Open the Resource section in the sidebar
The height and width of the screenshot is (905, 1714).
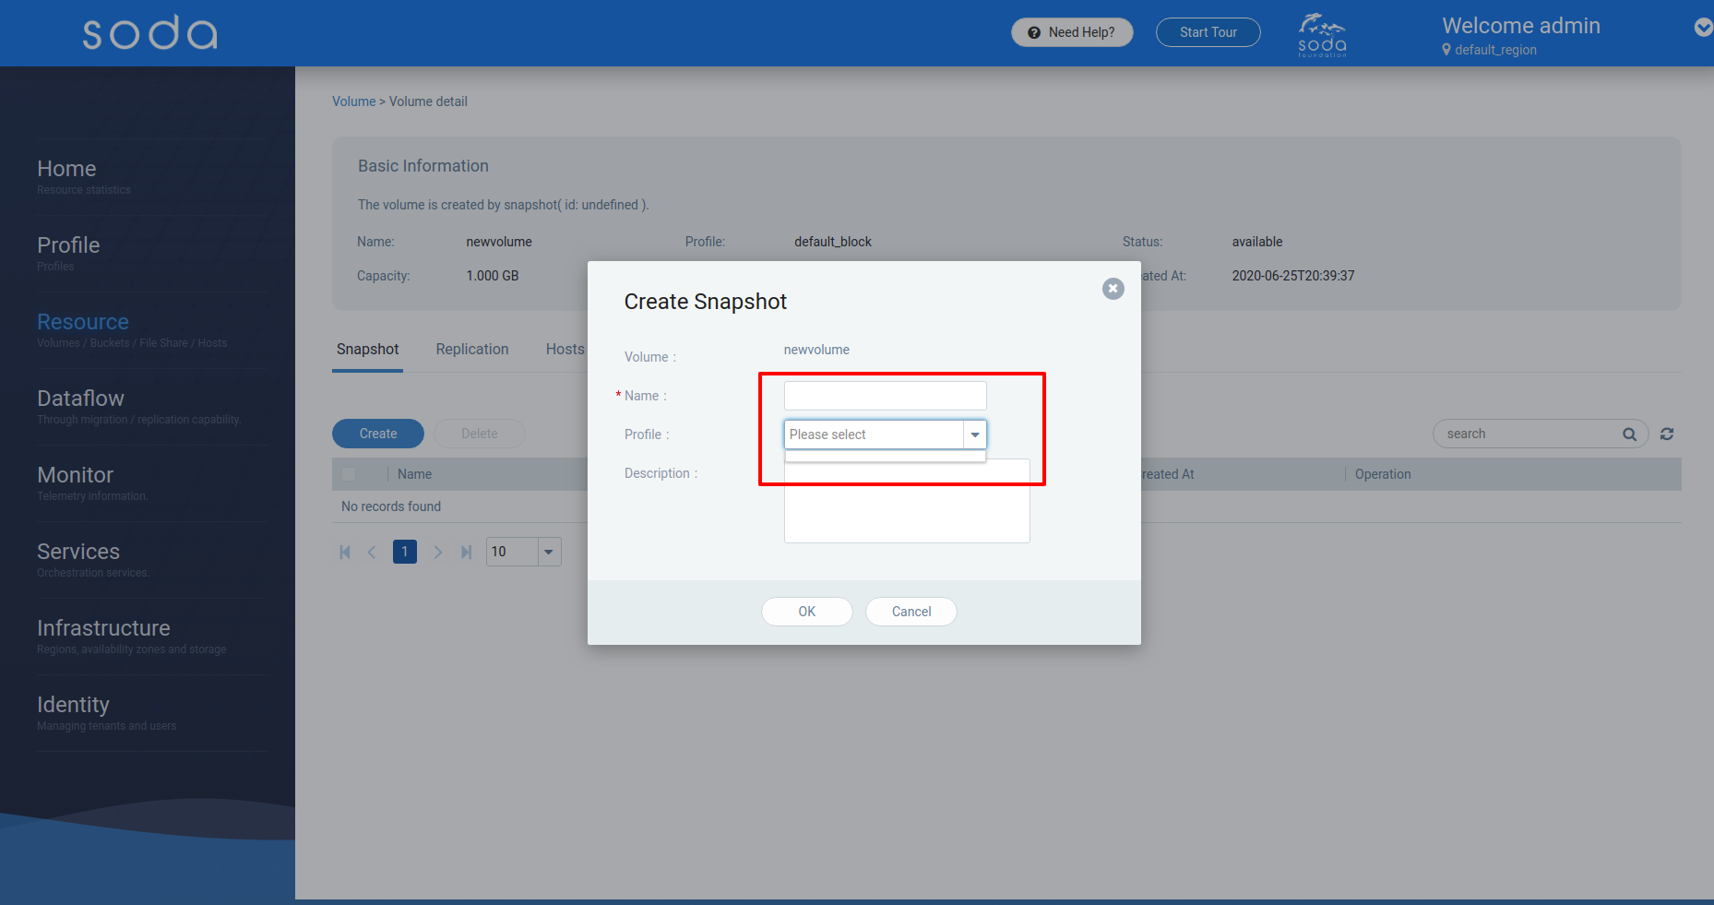click(83, 321)
